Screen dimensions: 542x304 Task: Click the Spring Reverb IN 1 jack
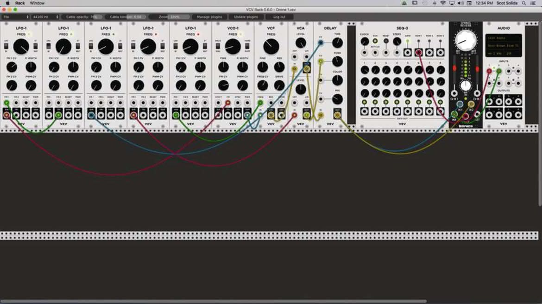click(x=460, y=104)
